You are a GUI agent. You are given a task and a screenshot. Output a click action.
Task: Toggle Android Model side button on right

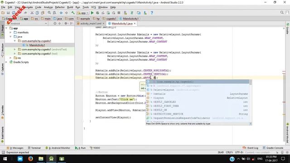(288, 133)
